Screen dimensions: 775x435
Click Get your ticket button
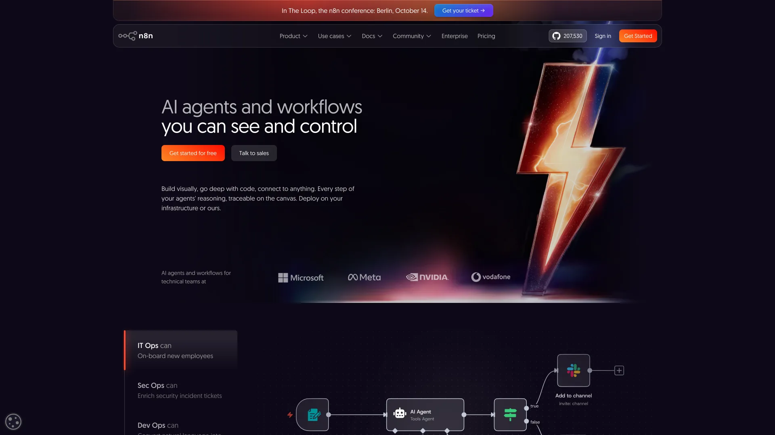tap(464, 10)
